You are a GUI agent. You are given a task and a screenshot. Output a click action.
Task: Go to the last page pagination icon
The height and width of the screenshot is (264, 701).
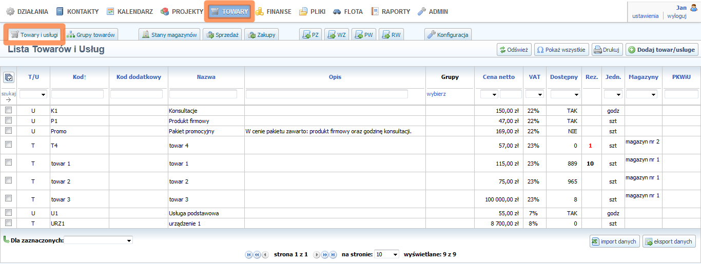click(x=333, y=255)
